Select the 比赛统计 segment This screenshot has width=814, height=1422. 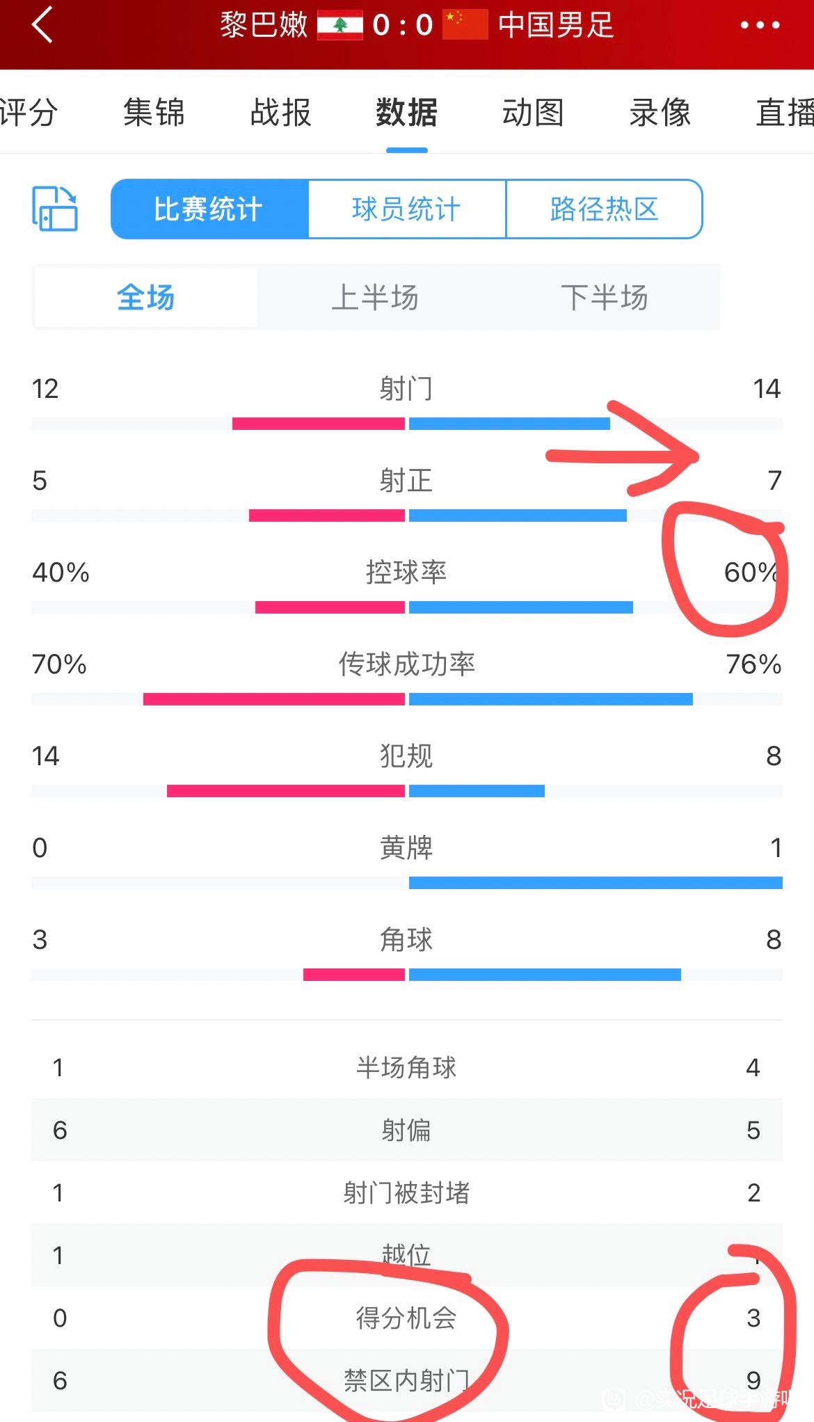(209, 209)
